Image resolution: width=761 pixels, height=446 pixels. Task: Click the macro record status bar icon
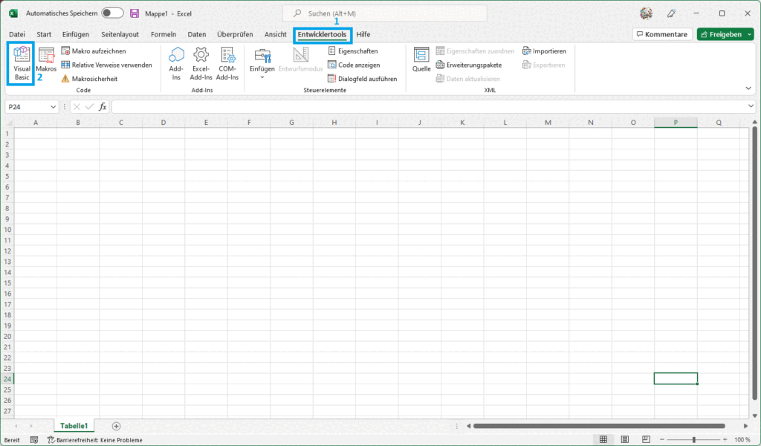(x=34, y=440)
